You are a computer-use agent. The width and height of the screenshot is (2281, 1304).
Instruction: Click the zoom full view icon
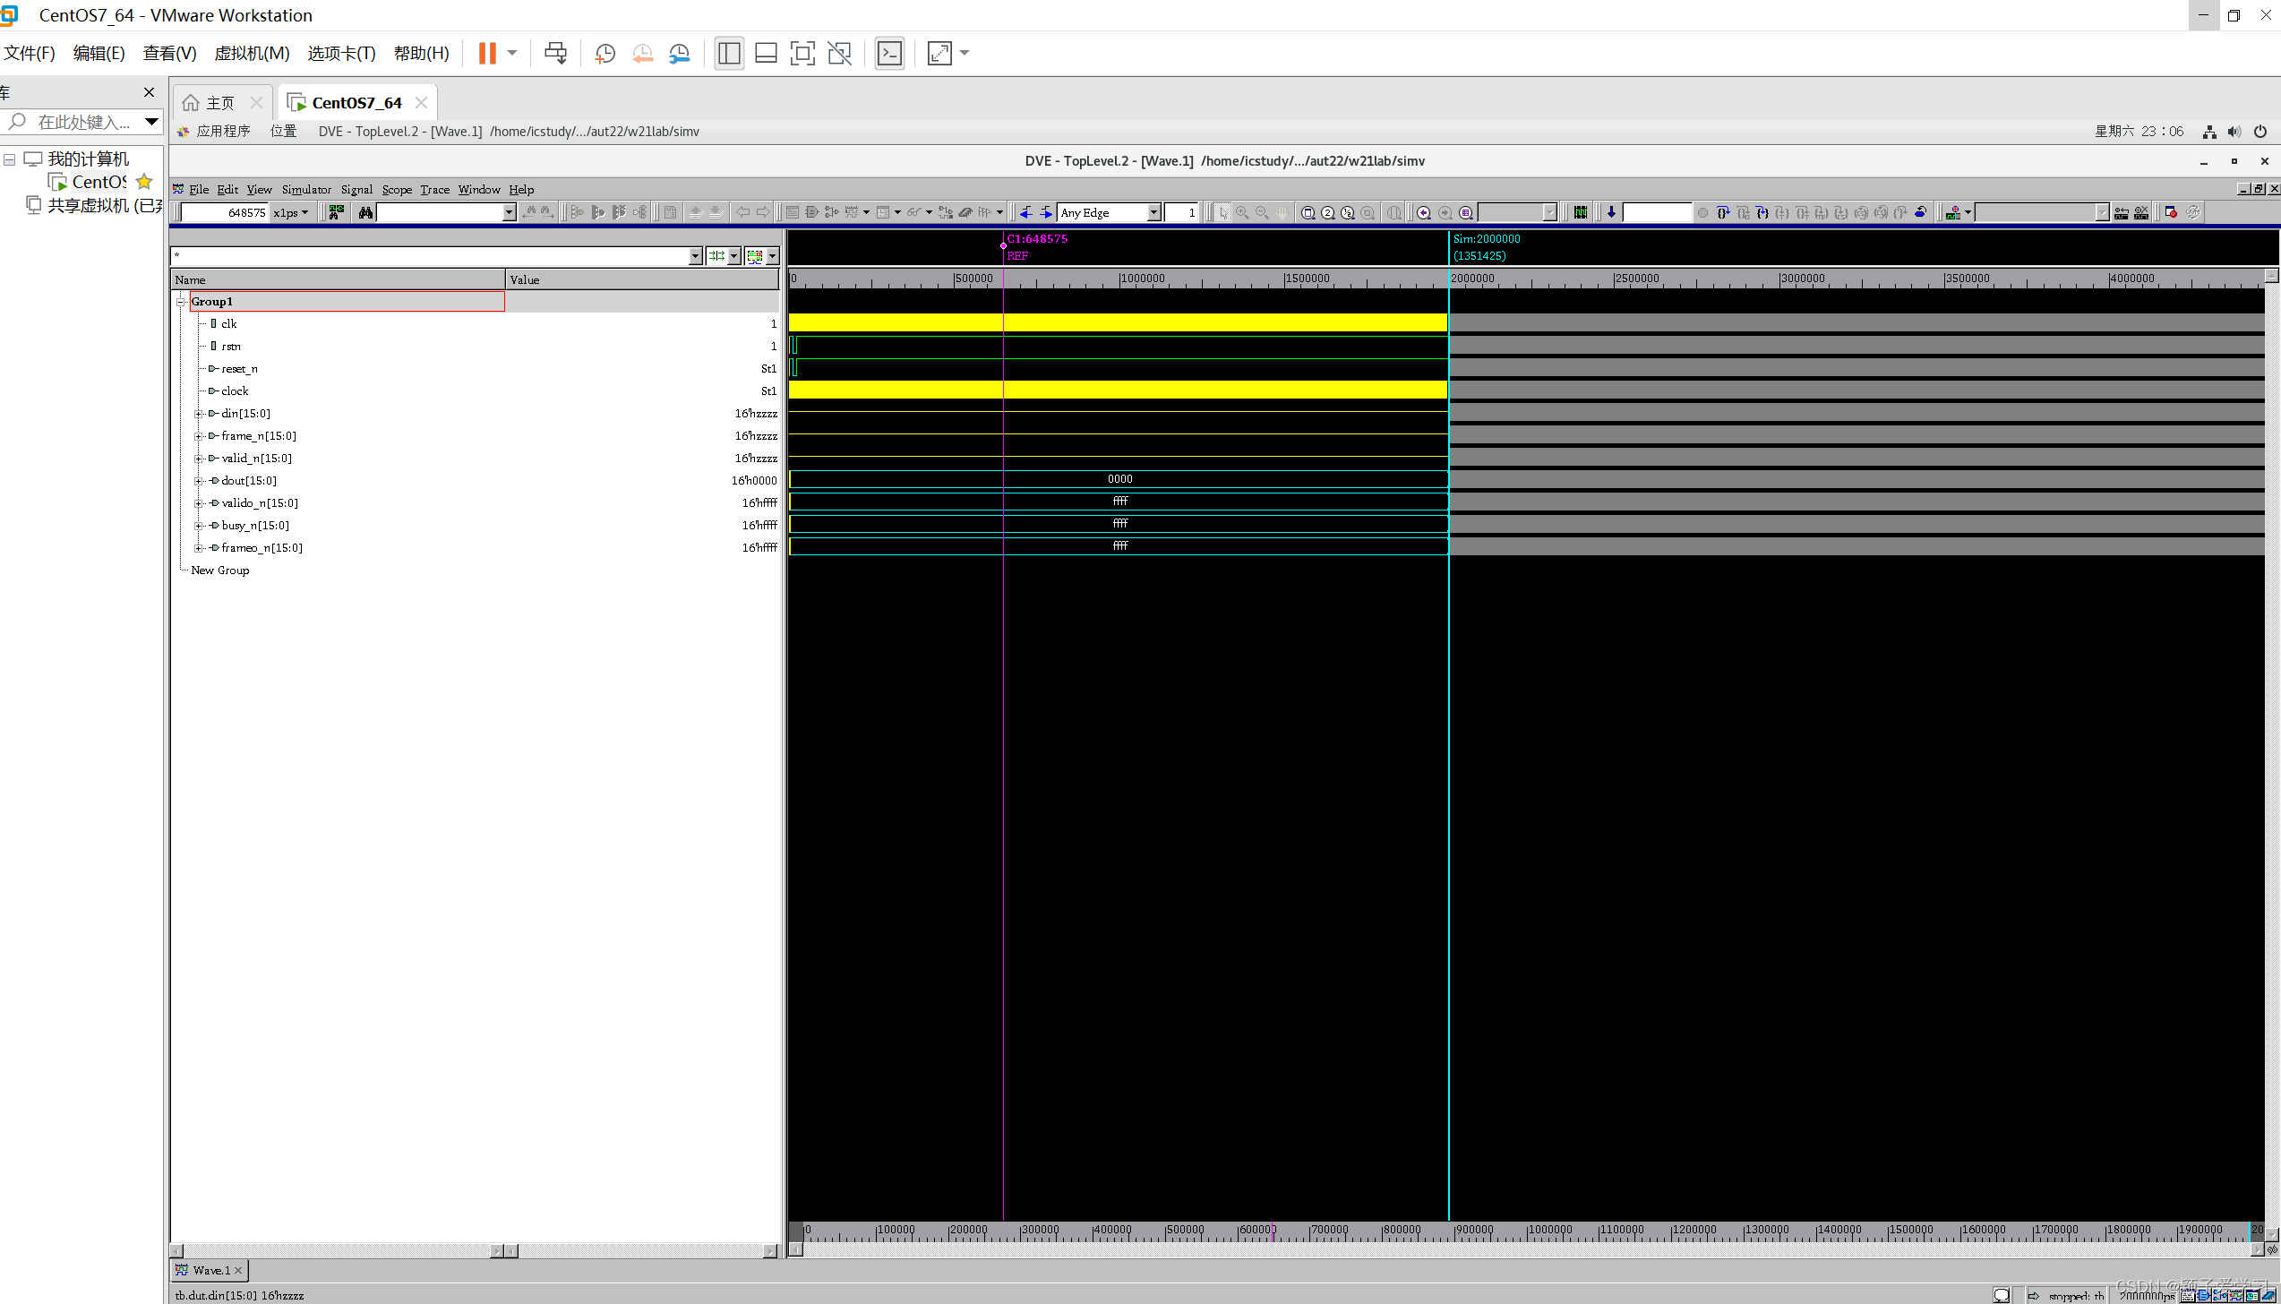tap(1308, 212)
